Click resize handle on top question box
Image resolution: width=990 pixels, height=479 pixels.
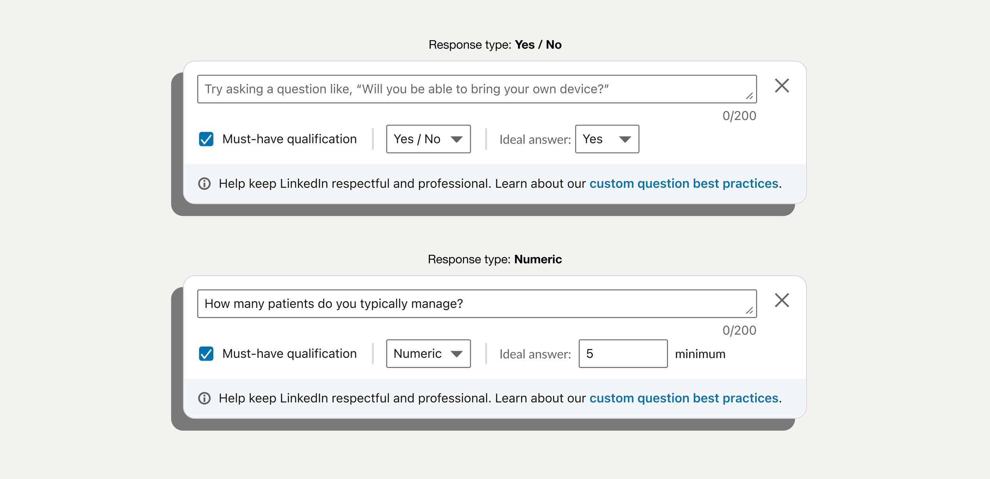click(749, 96)
